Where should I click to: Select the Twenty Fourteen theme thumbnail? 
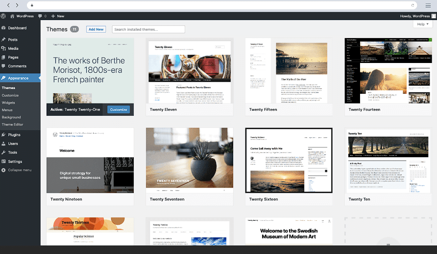(x=388, y=71)
